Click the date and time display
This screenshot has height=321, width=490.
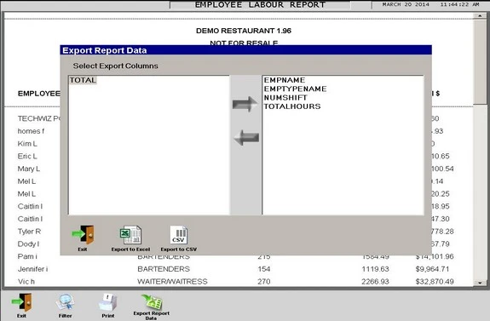click(x=431, y=4)
